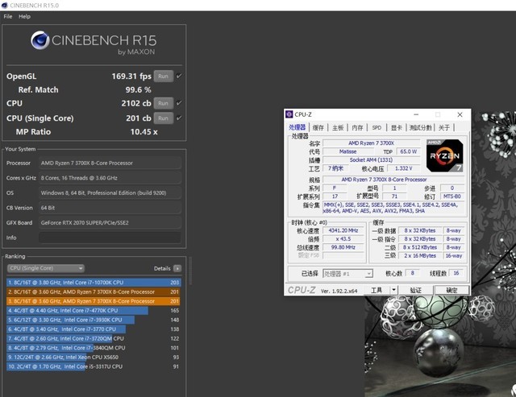Click the CPU-Z title bar app icon

point(289,114)
